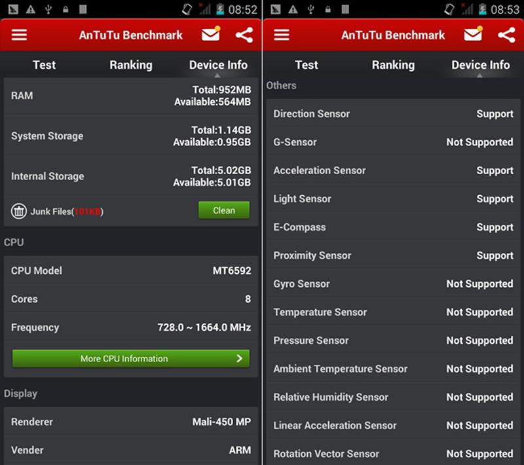Select the Gyro Sensor row label

301,284
